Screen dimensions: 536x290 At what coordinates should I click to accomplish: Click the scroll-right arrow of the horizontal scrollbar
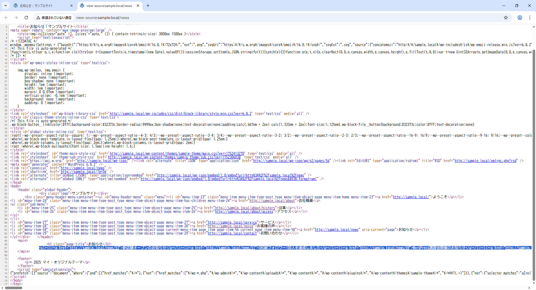coord(529,288)
